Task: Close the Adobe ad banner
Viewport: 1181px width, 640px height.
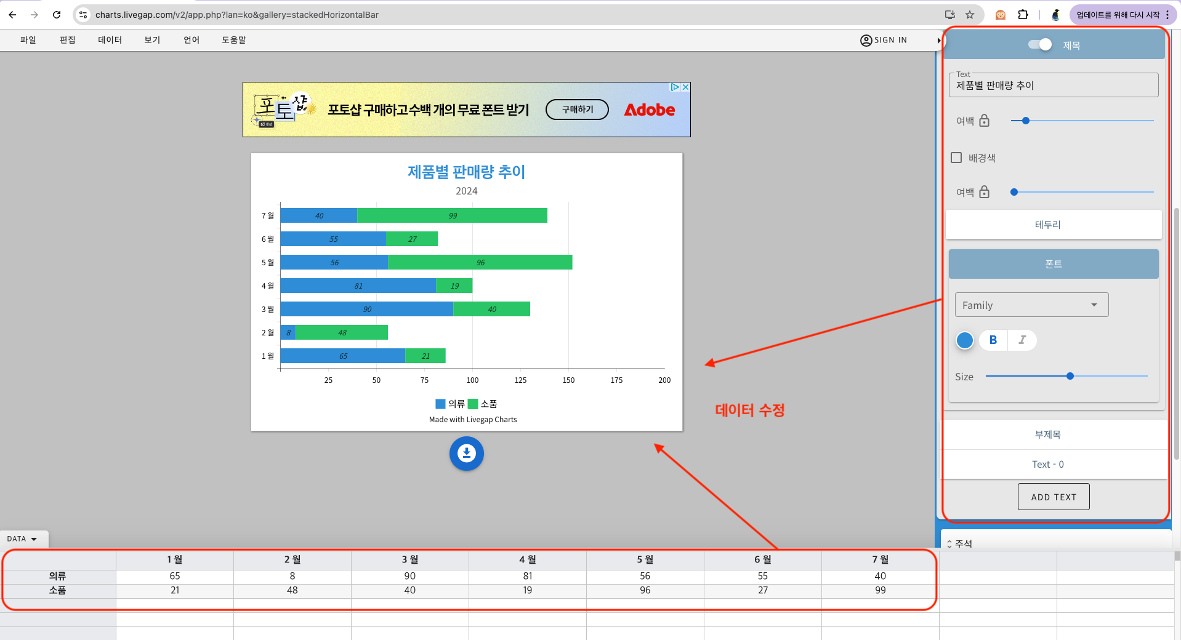Action: pyautogui.click(x=685, y=87)
